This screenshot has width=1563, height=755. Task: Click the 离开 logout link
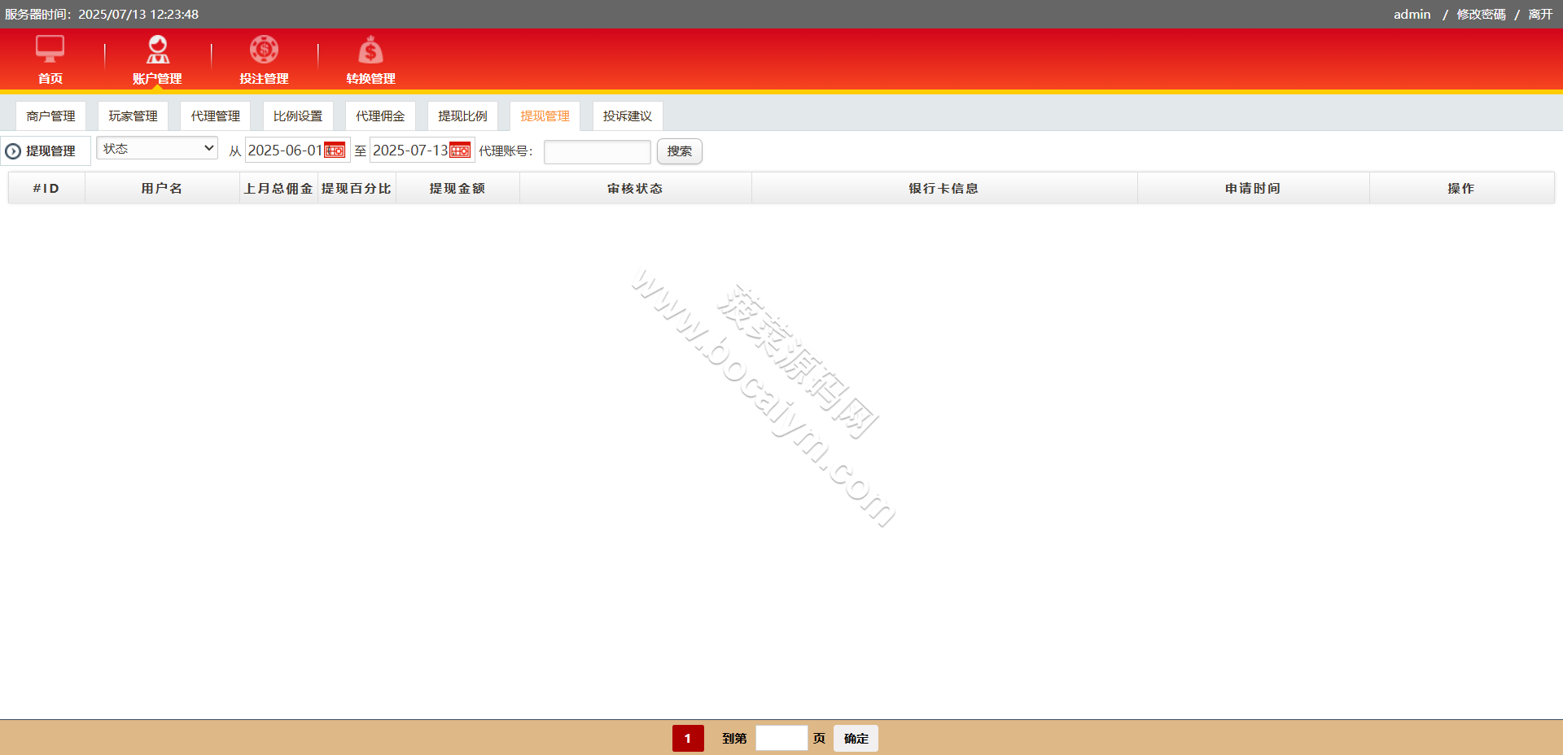pyautogui.click(x=1540, y=15)
